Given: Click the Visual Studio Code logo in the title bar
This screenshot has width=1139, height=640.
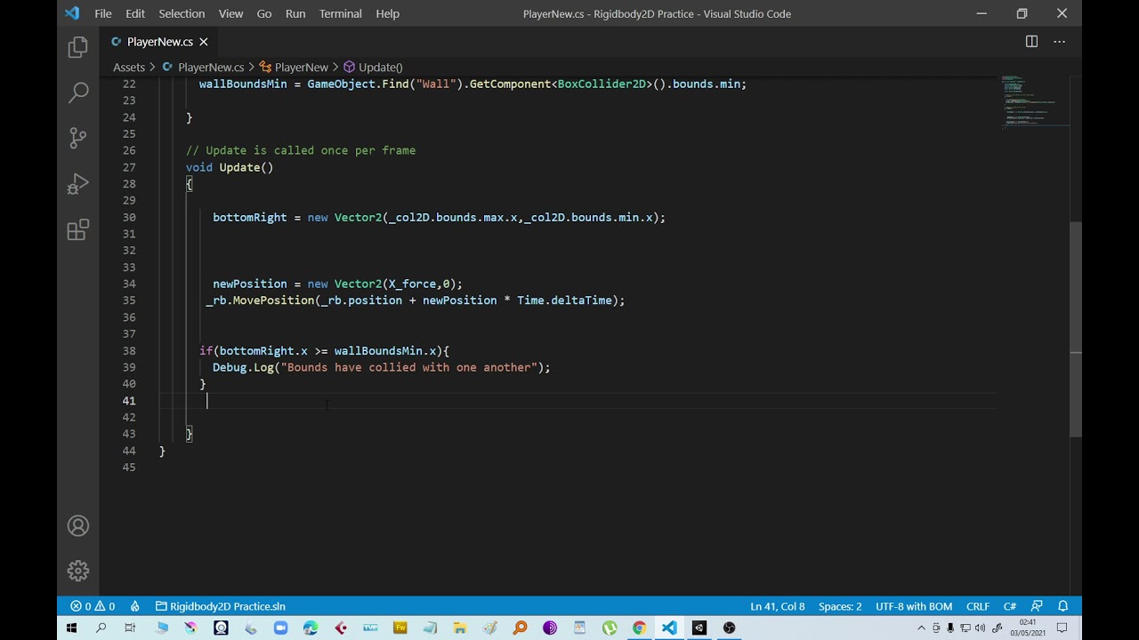Looking at the screenshot, I should [72, 13].
